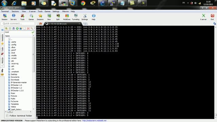This screenshot has width=217, height=122.
Task: Upload files in SFTP panel
Action: (x=14, y=28)
